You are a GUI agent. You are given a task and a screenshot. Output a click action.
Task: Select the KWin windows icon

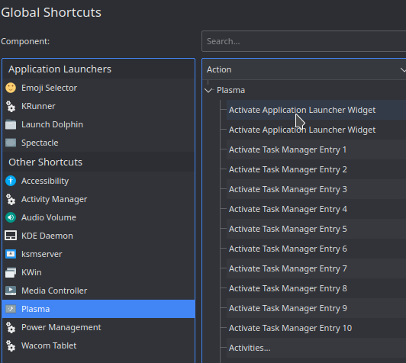[11, 272]
